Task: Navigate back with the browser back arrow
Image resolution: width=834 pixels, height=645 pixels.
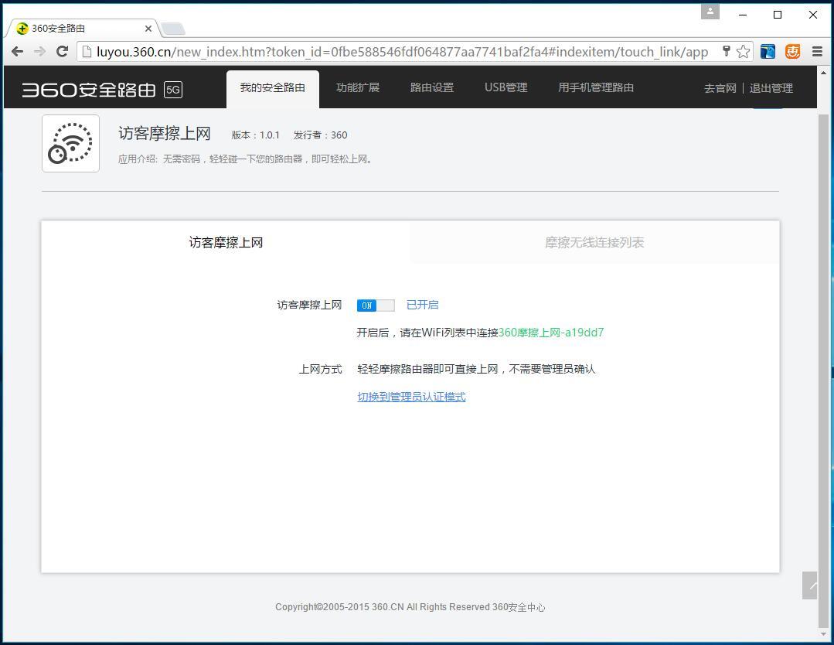Action: 17,51
